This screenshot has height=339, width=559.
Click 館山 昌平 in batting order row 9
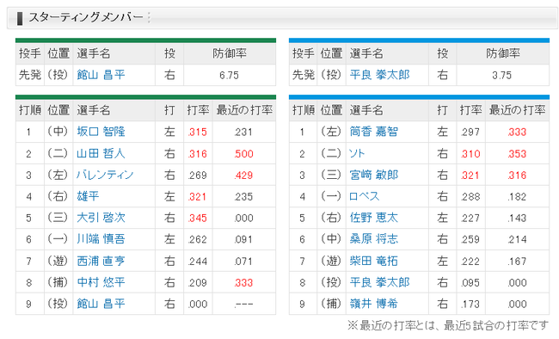pyautogui.click(x=101, y=304)
